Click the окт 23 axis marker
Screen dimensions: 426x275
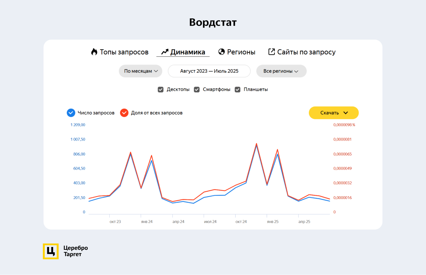tap(115, 221)
